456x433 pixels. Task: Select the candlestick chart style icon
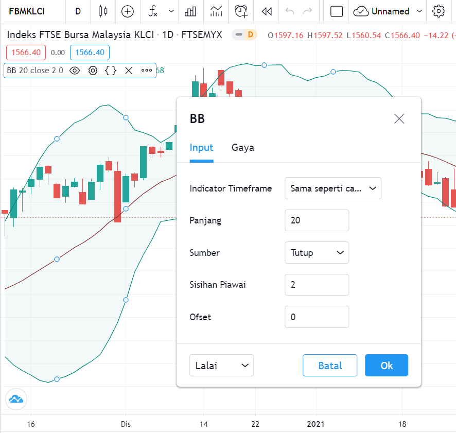102,11
